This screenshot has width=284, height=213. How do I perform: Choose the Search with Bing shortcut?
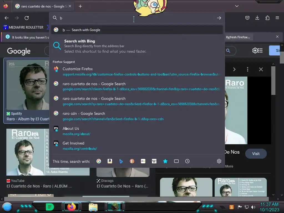tap(137, 46)
